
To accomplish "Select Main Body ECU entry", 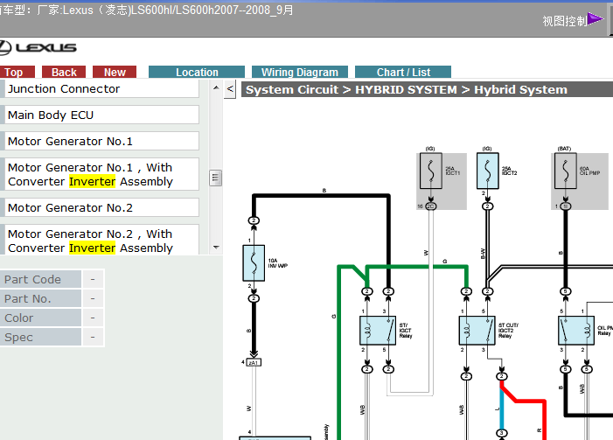I will tap(101, 115).
